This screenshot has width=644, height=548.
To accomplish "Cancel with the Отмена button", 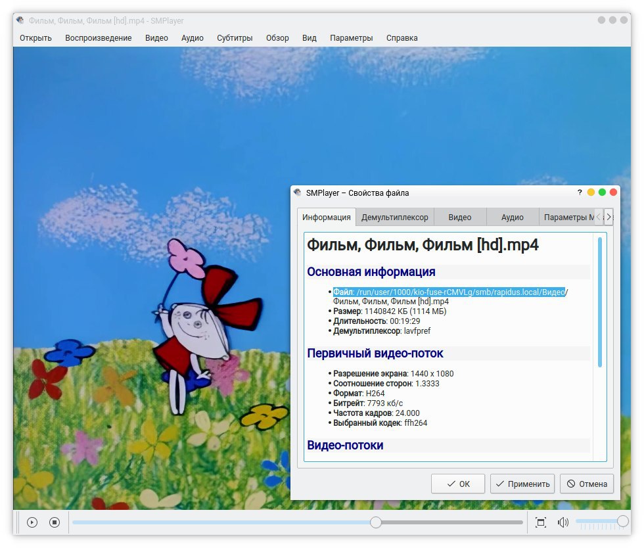I will pyautogui.click(x=586, y=484).
